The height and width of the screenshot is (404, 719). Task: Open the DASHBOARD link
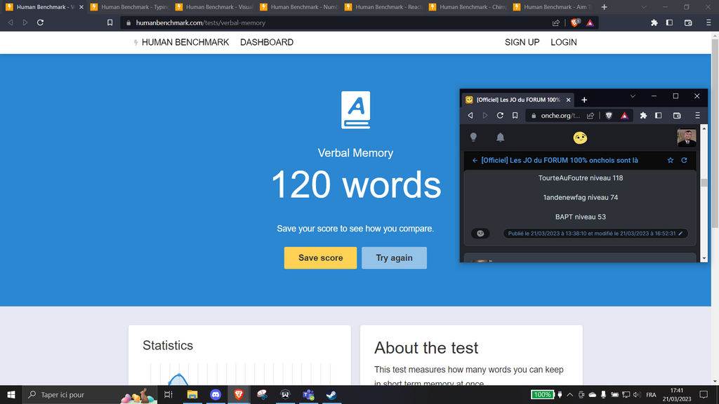[x=266, y=42]
